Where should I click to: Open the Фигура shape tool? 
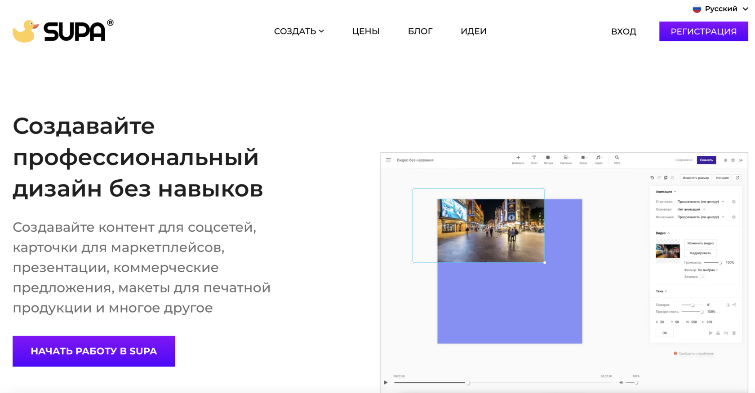pyautogui.click(x=548, y=159)
